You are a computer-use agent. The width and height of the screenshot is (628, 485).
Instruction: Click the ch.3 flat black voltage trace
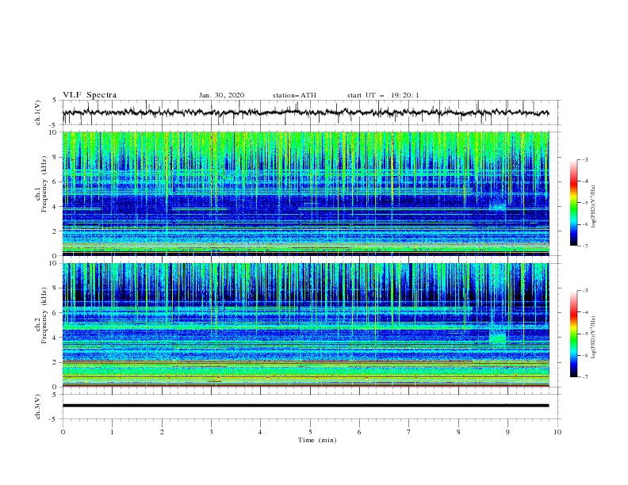point(305,406)
